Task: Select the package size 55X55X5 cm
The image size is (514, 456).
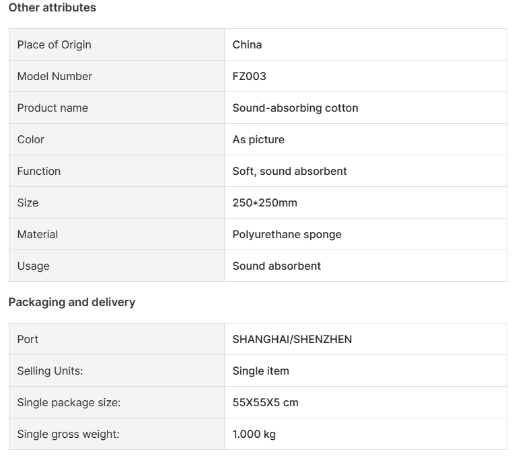Action: pos(265,403)
